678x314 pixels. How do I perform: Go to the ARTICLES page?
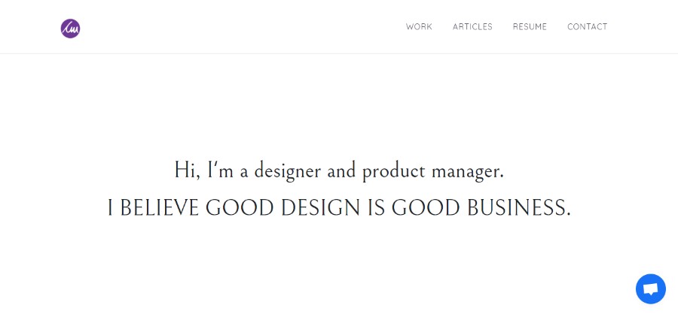pyautogui.click(x=472, y=27)
